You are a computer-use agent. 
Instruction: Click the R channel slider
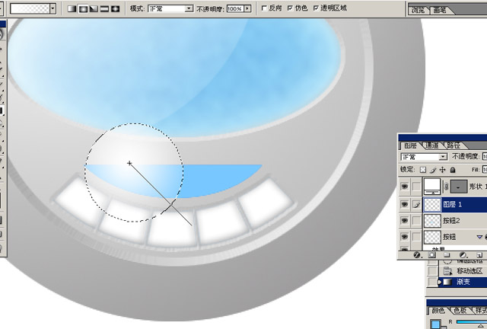472,322
